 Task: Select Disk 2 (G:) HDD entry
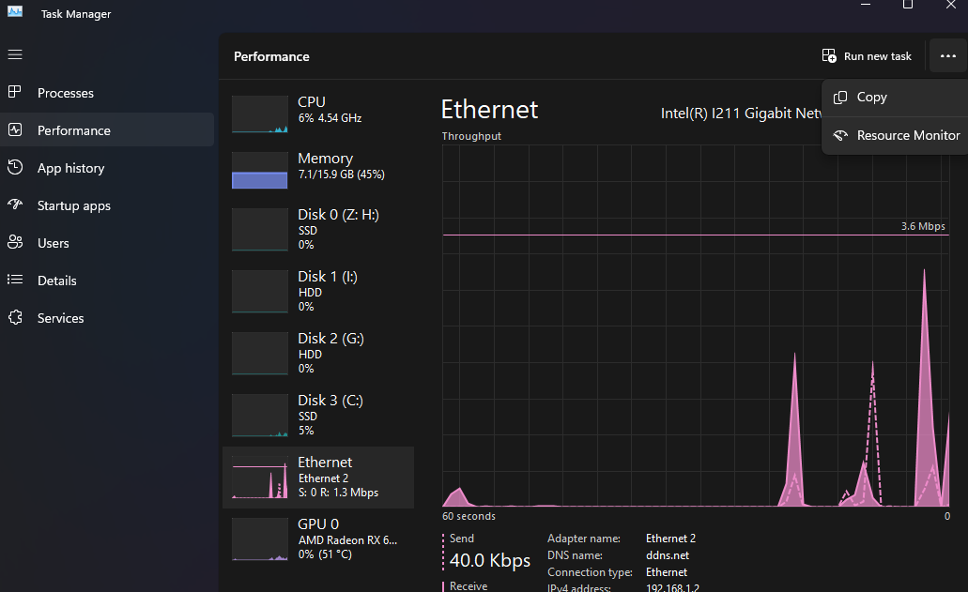(317, 353)
